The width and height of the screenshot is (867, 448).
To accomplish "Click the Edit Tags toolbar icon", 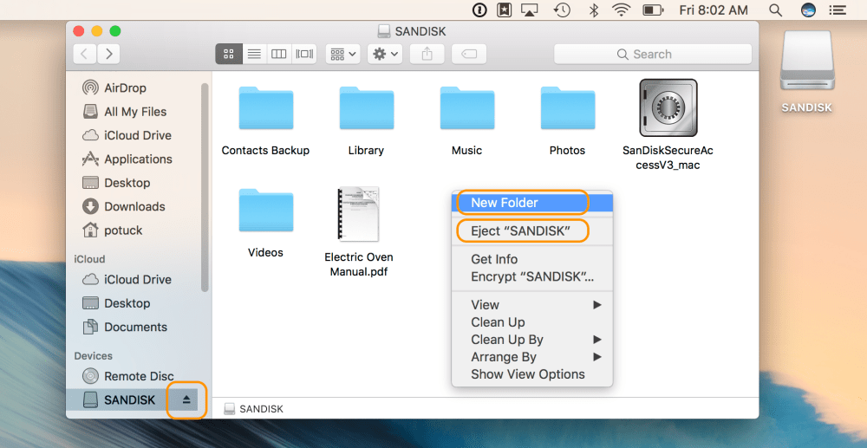I will pyautogui.click(x=469, y=54).
